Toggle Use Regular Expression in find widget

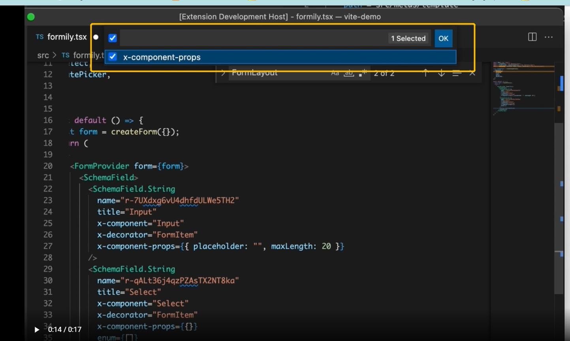pos(363,73)
